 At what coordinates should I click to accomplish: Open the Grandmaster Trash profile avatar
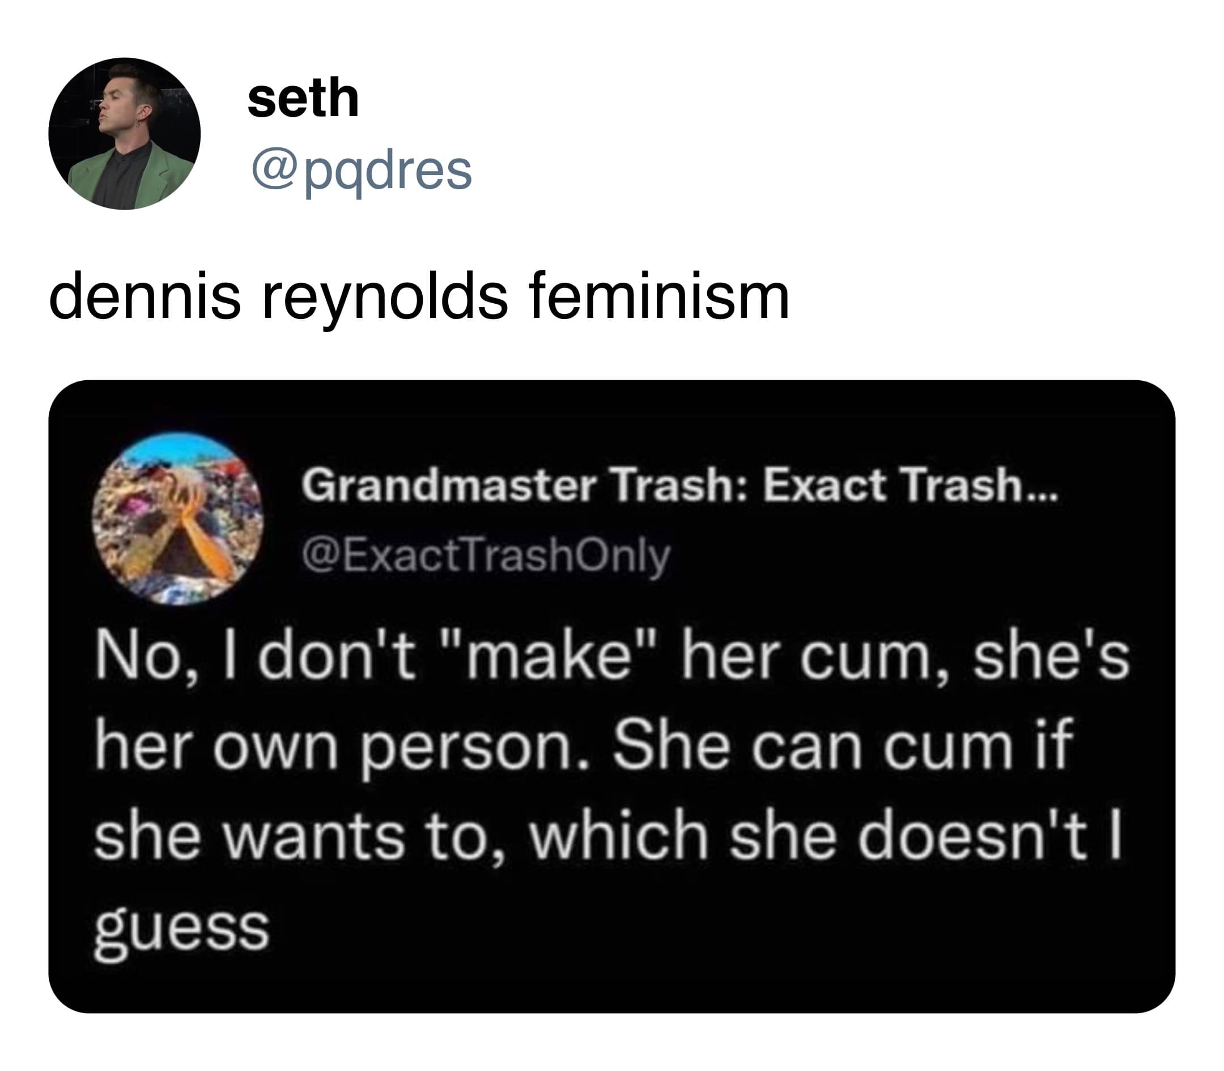pyautogui.click(x=177, y=518)
